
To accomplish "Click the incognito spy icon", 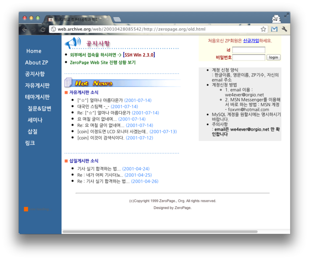I will click(276, 19).
